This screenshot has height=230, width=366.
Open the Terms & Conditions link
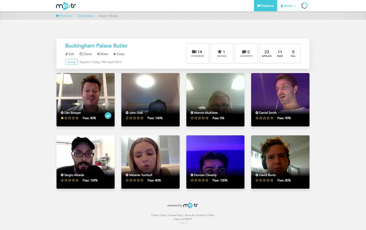click(195, 215)
